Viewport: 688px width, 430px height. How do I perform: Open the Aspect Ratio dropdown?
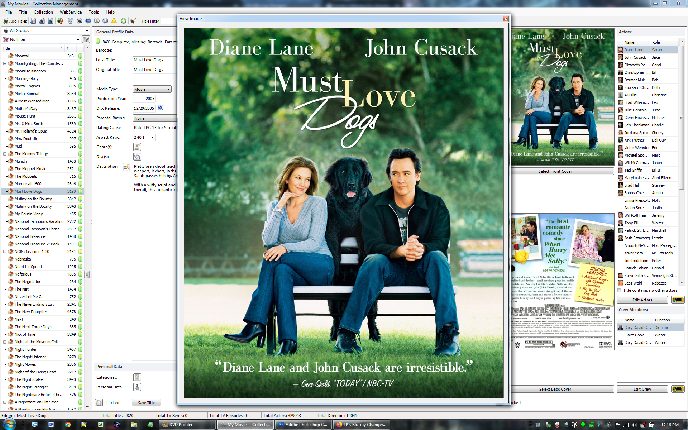click(144, 137)
